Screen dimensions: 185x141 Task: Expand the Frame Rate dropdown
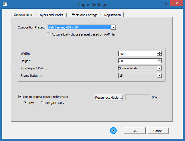tap(159, 76)
